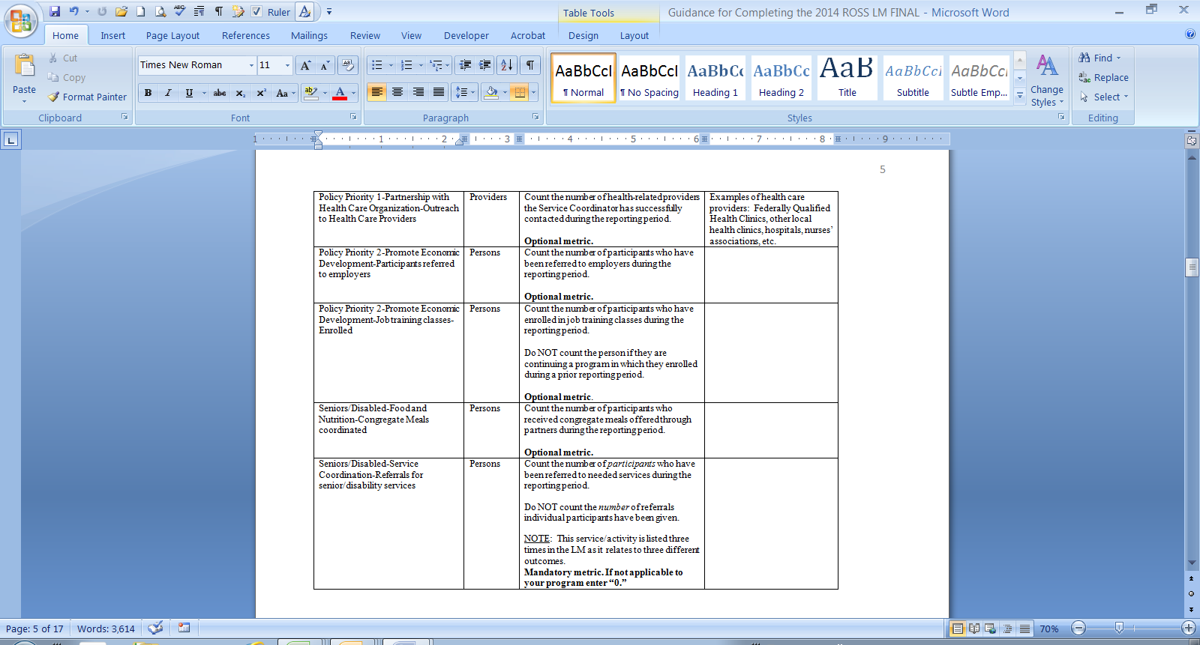Switch to Full Screen Reading view

[973, 629]
